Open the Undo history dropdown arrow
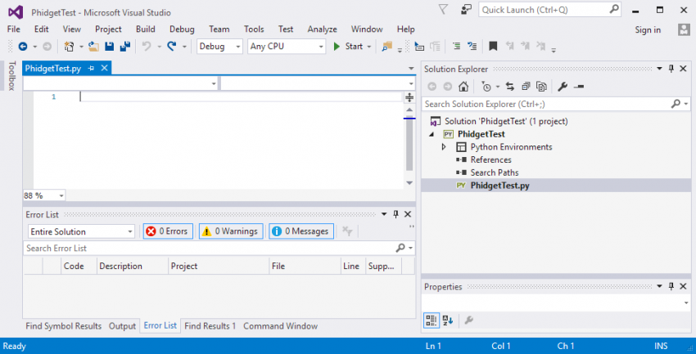Image resolution: width=696 pixels, height=354 pixels. [159, 47]
